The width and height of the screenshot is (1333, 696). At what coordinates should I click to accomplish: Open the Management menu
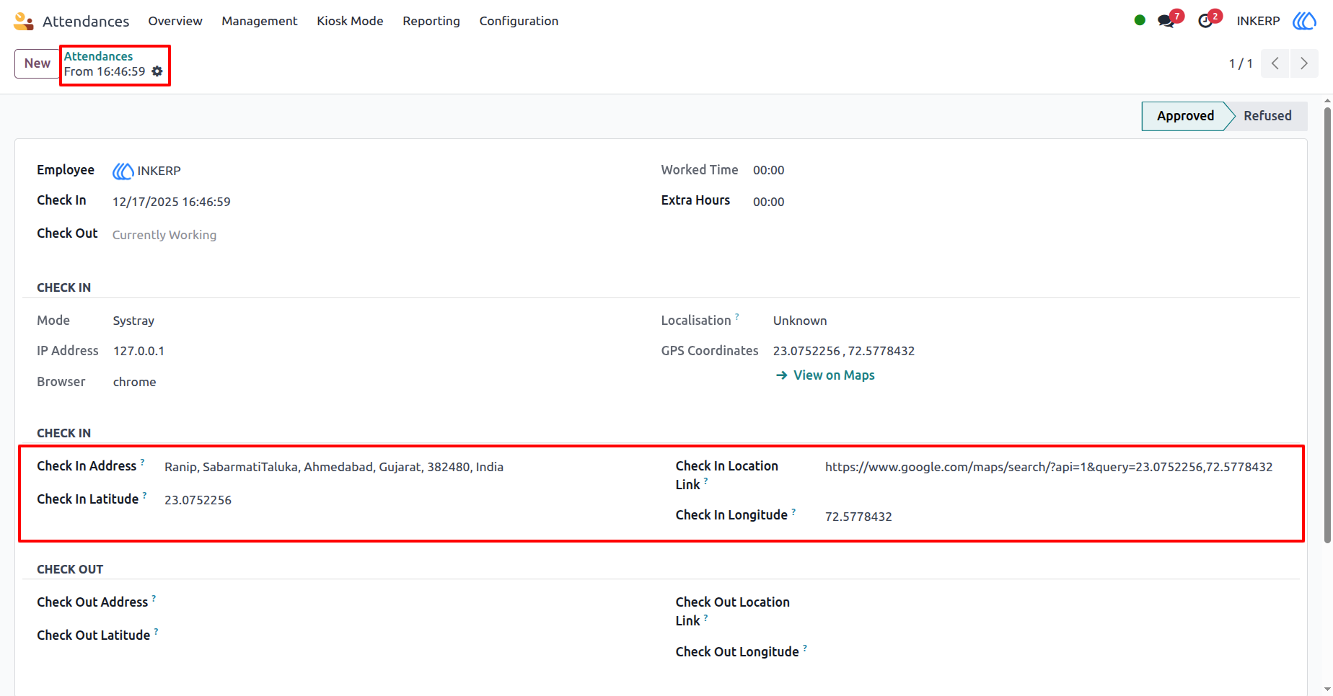point(260,21)
